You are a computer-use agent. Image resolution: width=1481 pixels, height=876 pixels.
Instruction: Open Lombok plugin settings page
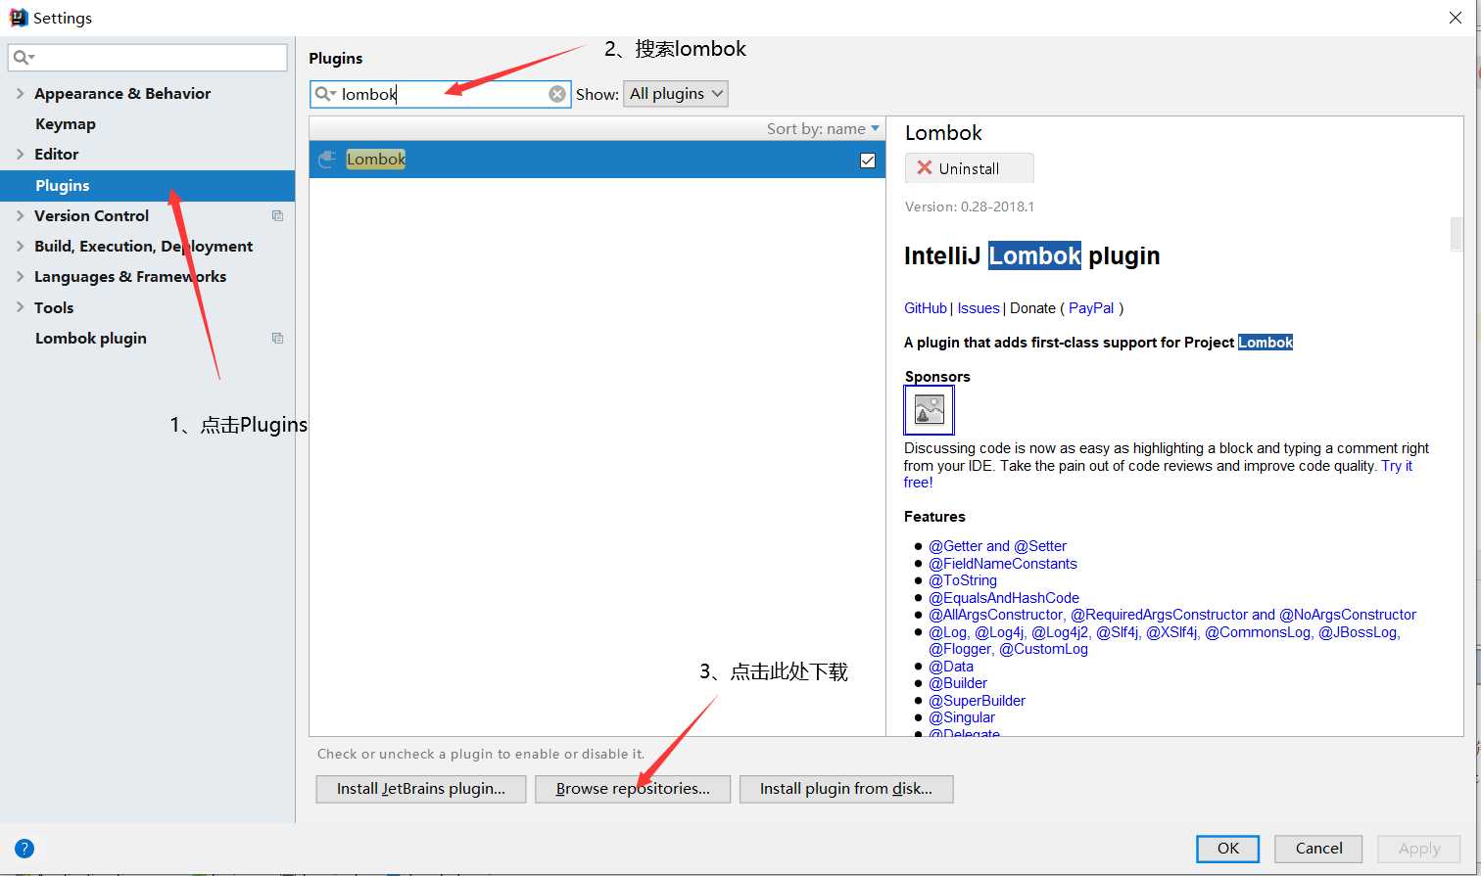91,338
